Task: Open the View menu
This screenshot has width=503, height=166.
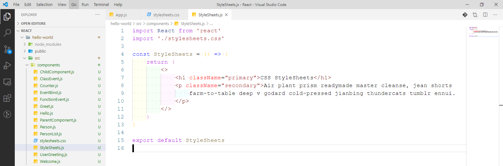Action: [62, 4]
